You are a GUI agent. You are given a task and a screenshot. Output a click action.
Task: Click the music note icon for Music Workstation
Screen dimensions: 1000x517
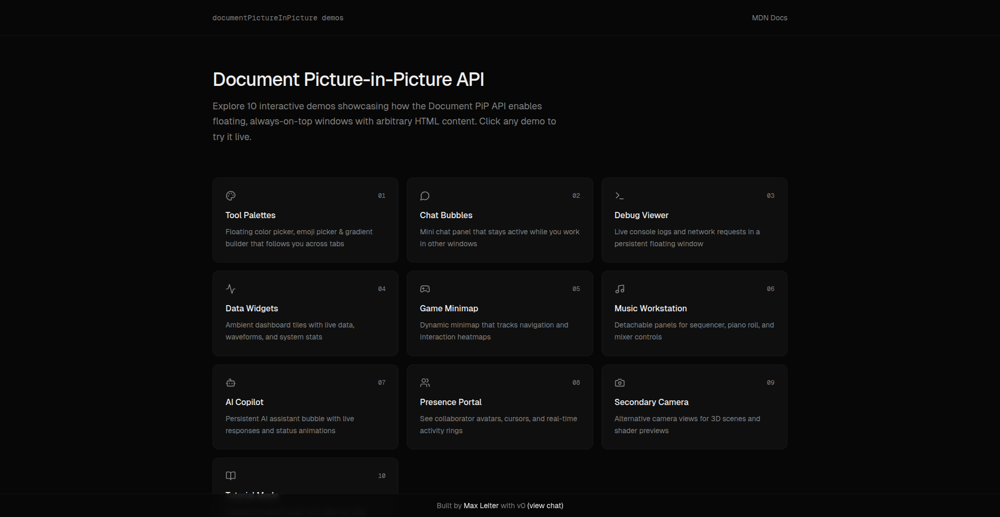coord(619,289)
